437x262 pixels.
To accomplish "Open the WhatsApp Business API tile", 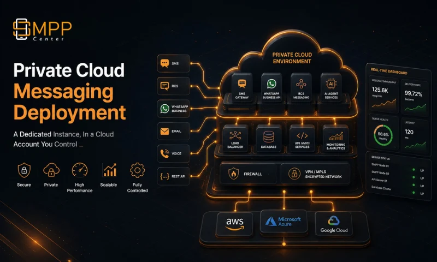I will coord(271,87).
